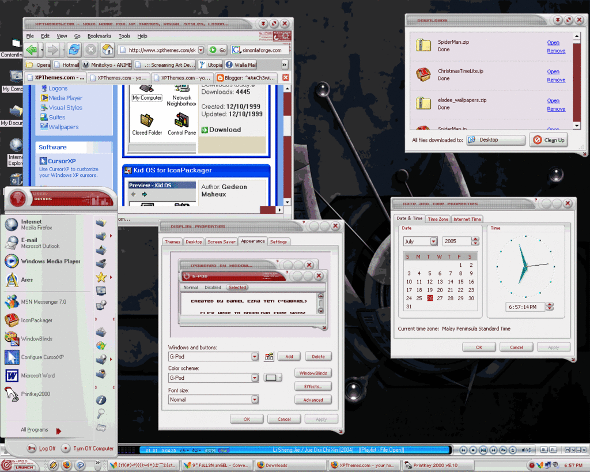Click the Advanced appearance button
Viewport: 590px width, 472px height.
point(313,400)
